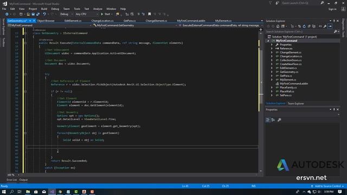The height and width of the screenshot is (195, 347).
Task: Open the Tools menu
Action: pyautogui.click(x=77, y=9)
